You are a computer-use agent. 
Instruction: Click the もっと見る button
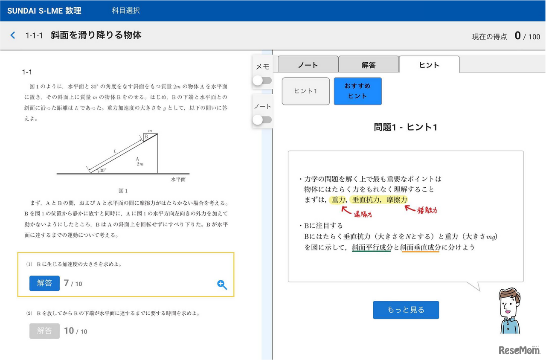coord(406,310)
